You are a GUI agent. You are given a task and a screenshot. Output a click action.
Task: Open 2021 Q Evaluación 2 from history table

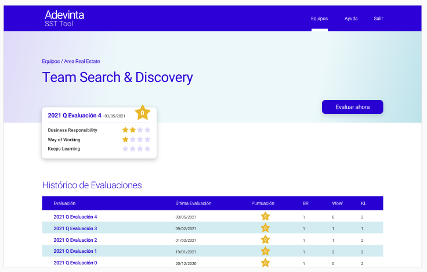(x=75, y=240)
